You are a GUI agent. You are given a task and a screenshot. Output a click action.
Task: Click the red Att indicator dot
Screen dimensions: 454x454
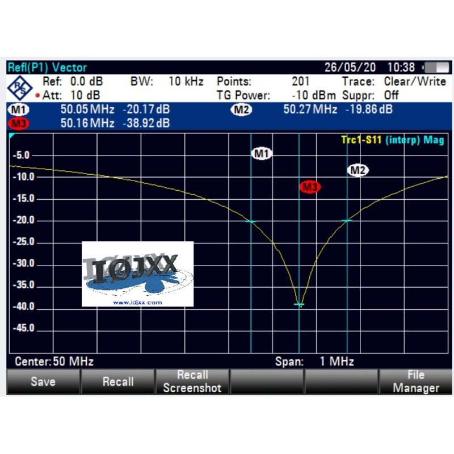pyautogui.click(x=37, y=95)
